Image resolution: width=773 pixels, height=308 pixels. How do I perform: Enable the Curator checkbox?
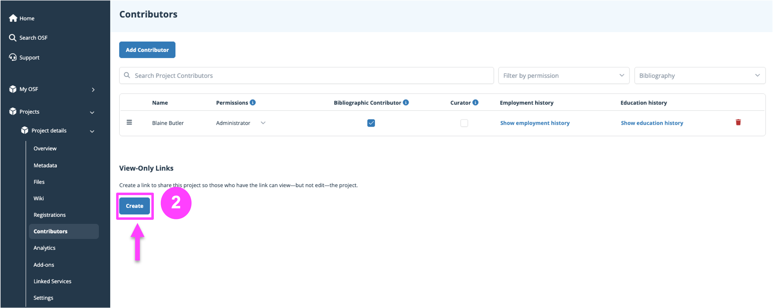(x=464, y=123)
